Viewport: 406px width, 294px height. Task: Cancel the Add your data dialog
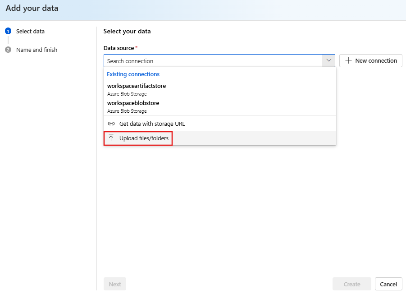[388, 284]
